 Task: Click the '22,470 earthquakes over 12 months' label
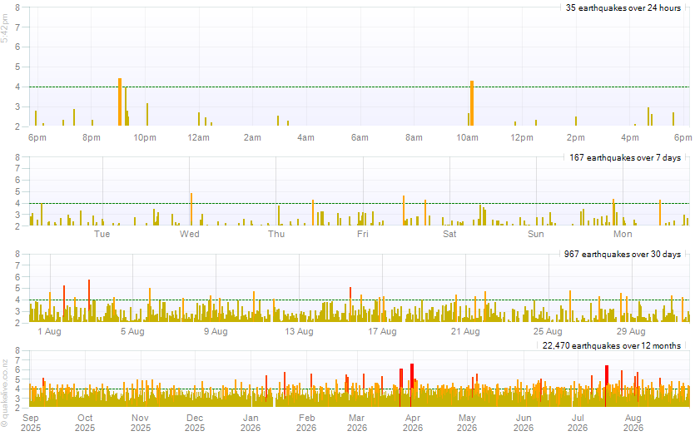(612, 345)
